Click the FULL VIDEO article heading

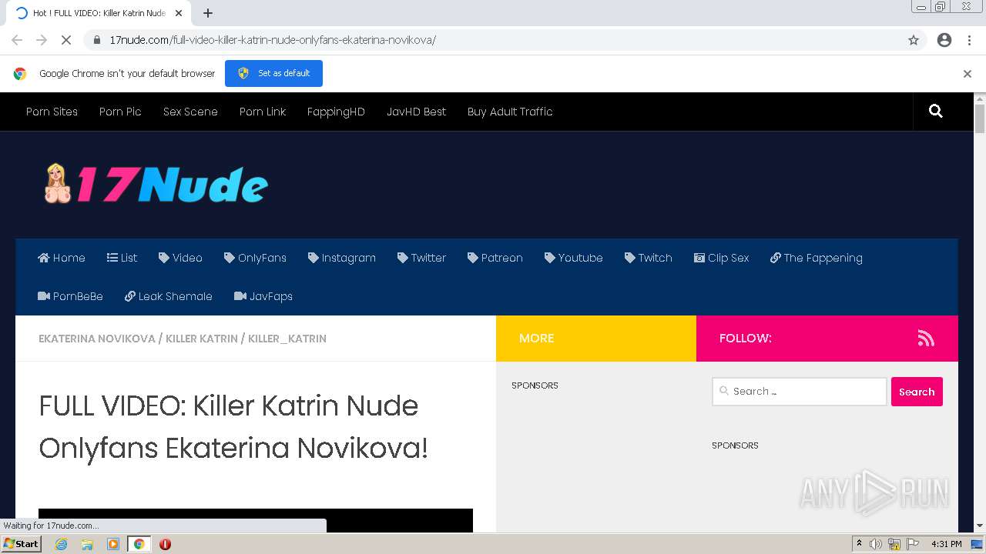click(233, 427)
